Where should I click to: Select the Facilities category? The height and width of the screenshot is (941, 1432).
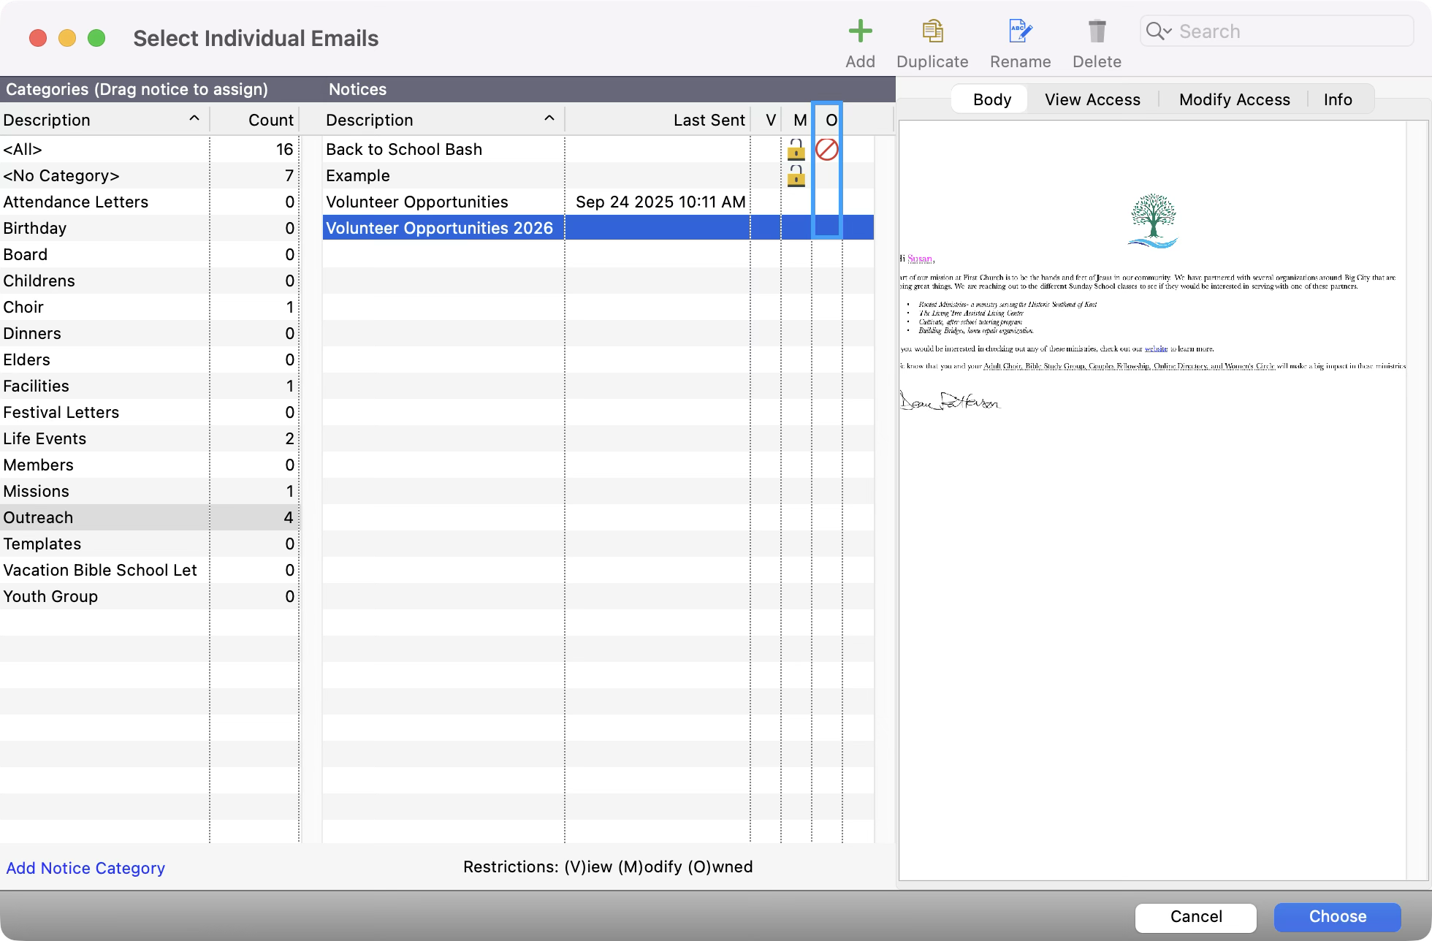coord(149,386)
